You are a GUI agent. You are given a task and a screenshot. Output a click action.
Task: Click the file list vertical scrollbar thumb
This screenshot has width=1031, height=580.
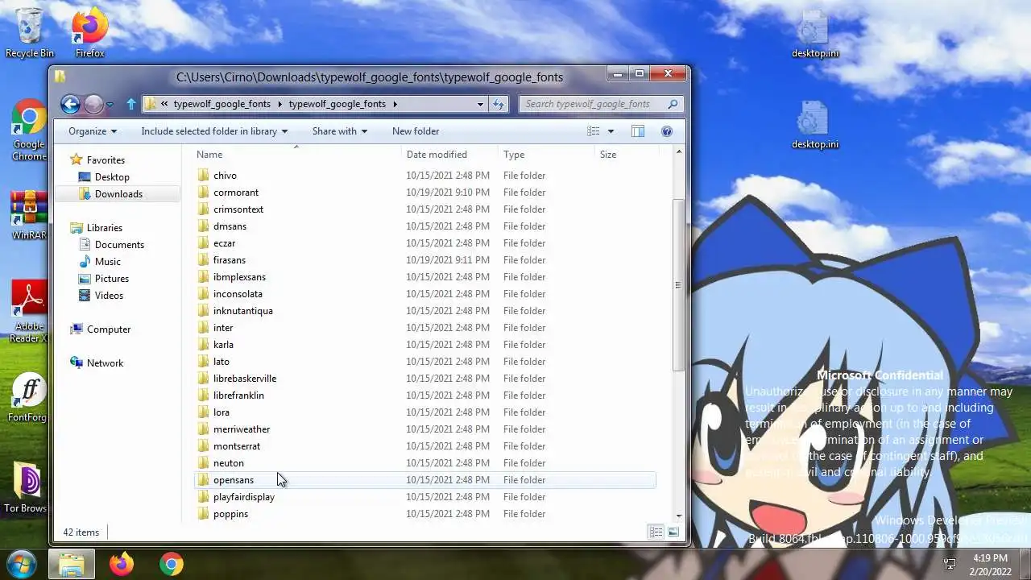point(678,285)
